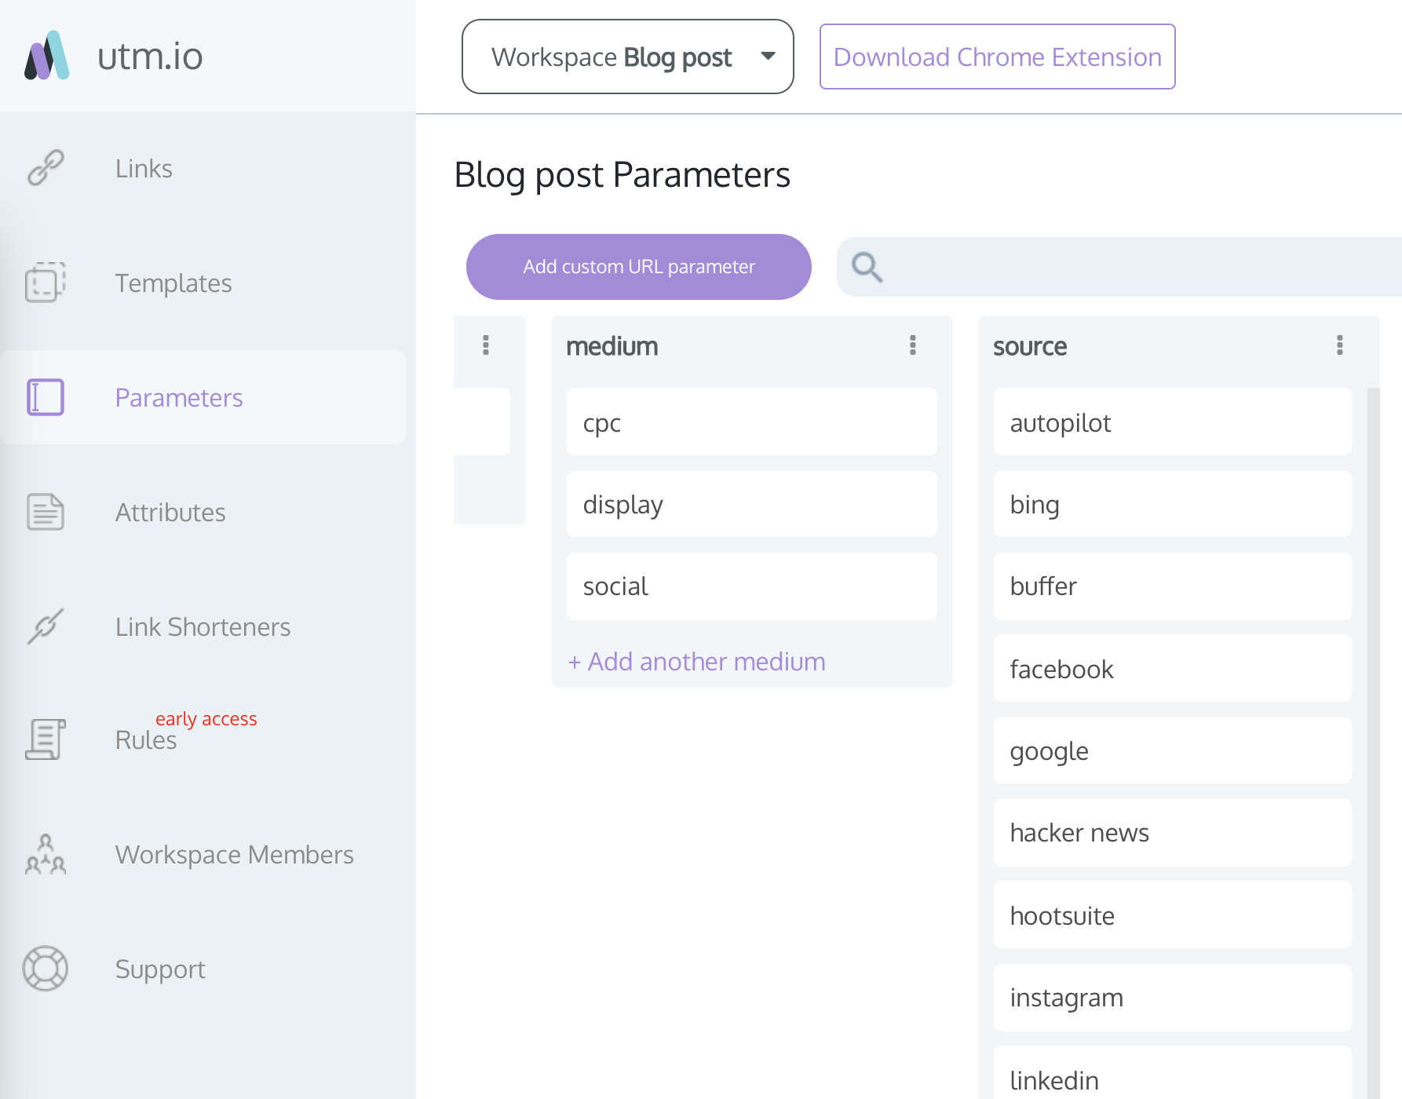
Task: Open the Workspace Blog post dropdown
Action: pos(628,57)
